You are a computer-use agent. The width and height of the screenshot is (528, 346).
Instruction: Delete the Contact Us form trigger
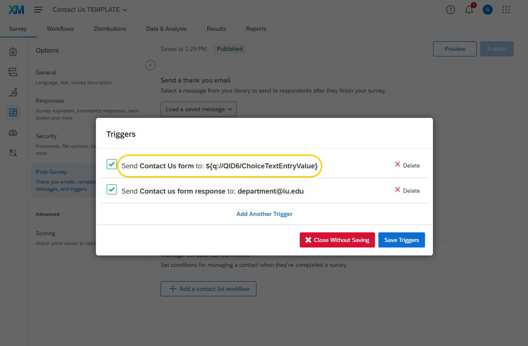click(x=407, y=165)
